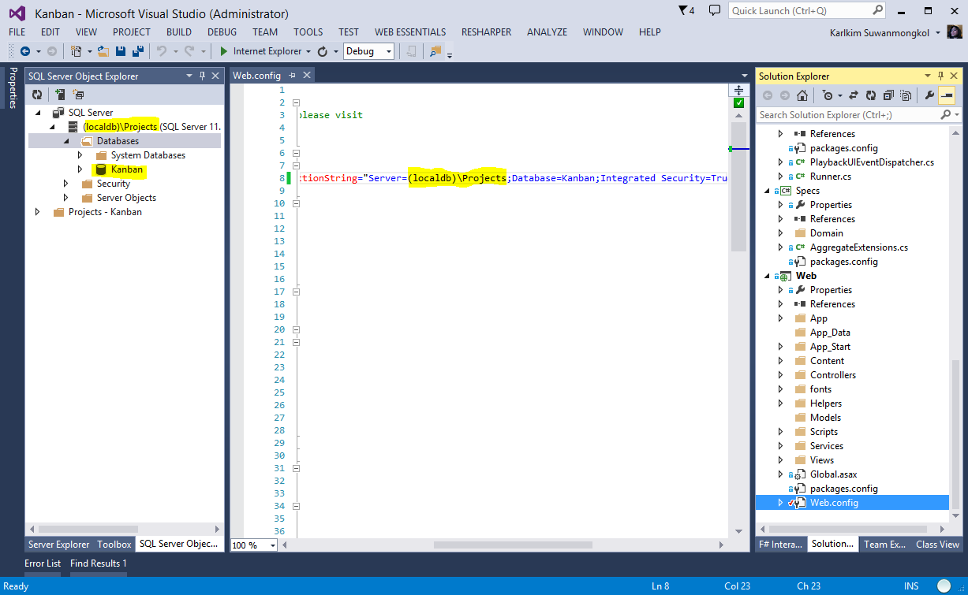Open the RESHARPER menu

(x=486, y=32)
